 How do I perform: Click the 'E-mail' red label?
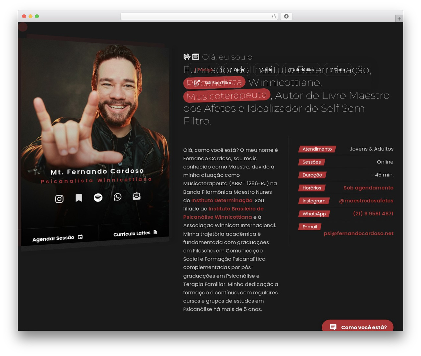pos(310,227)
